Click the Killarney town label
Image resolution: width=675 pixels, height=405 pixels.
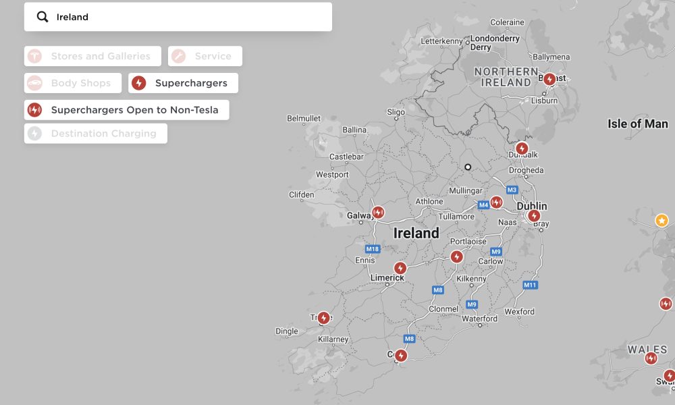click(x=333, y=339)
